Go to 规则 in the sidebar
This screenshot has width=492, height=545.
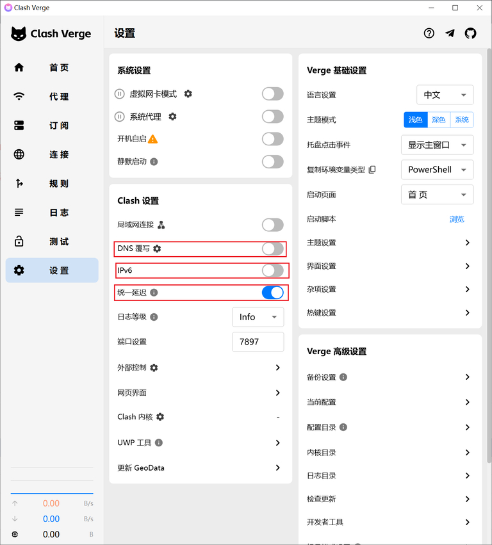coord(52,183)
